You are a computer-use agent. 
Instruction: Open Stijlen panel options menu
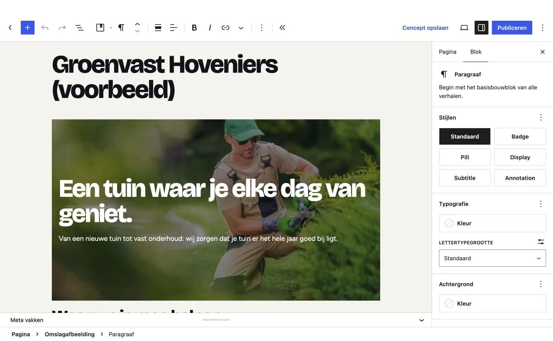(541, 117)
